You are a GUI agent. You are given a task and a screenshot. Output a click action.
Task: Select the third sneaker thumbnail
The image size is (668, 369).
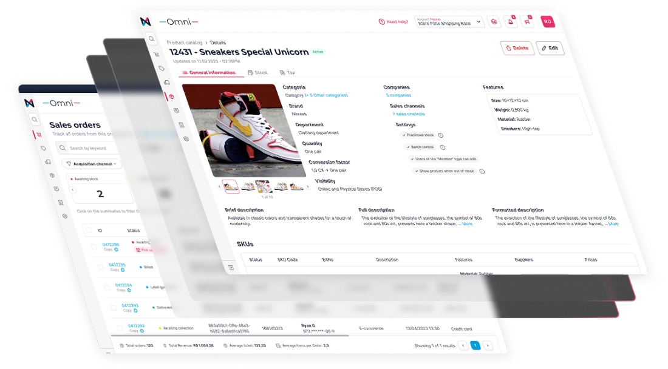pos(264,186)
